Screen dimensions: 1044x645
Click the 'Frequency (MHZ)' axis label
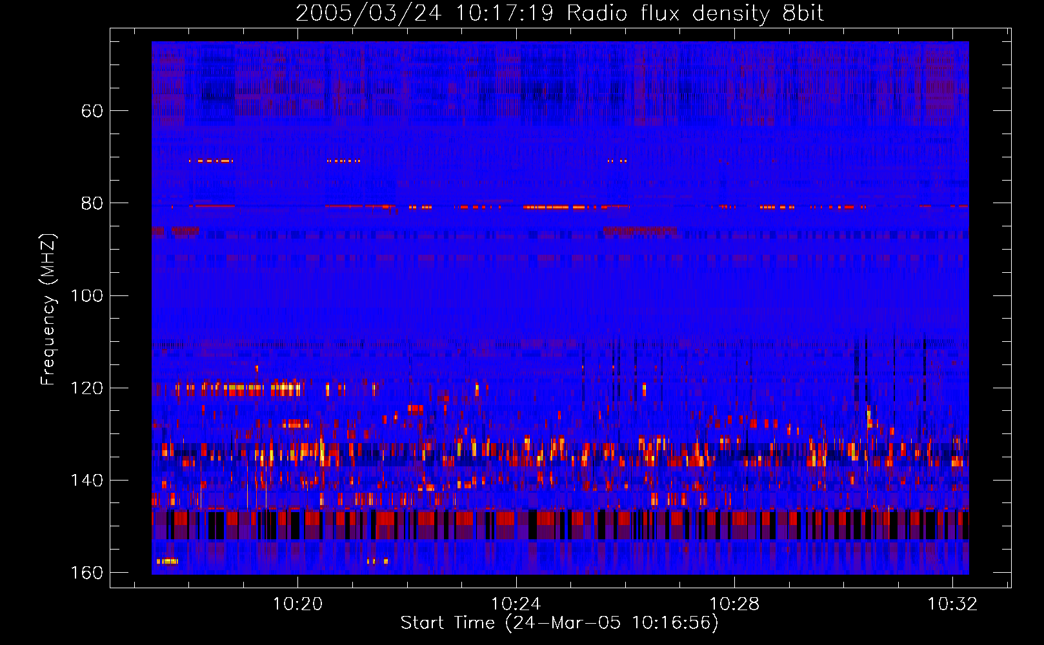49,310
